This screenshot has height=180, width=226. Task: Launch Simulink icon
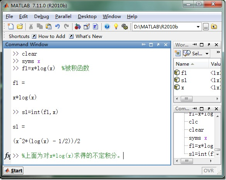[78, 26]
